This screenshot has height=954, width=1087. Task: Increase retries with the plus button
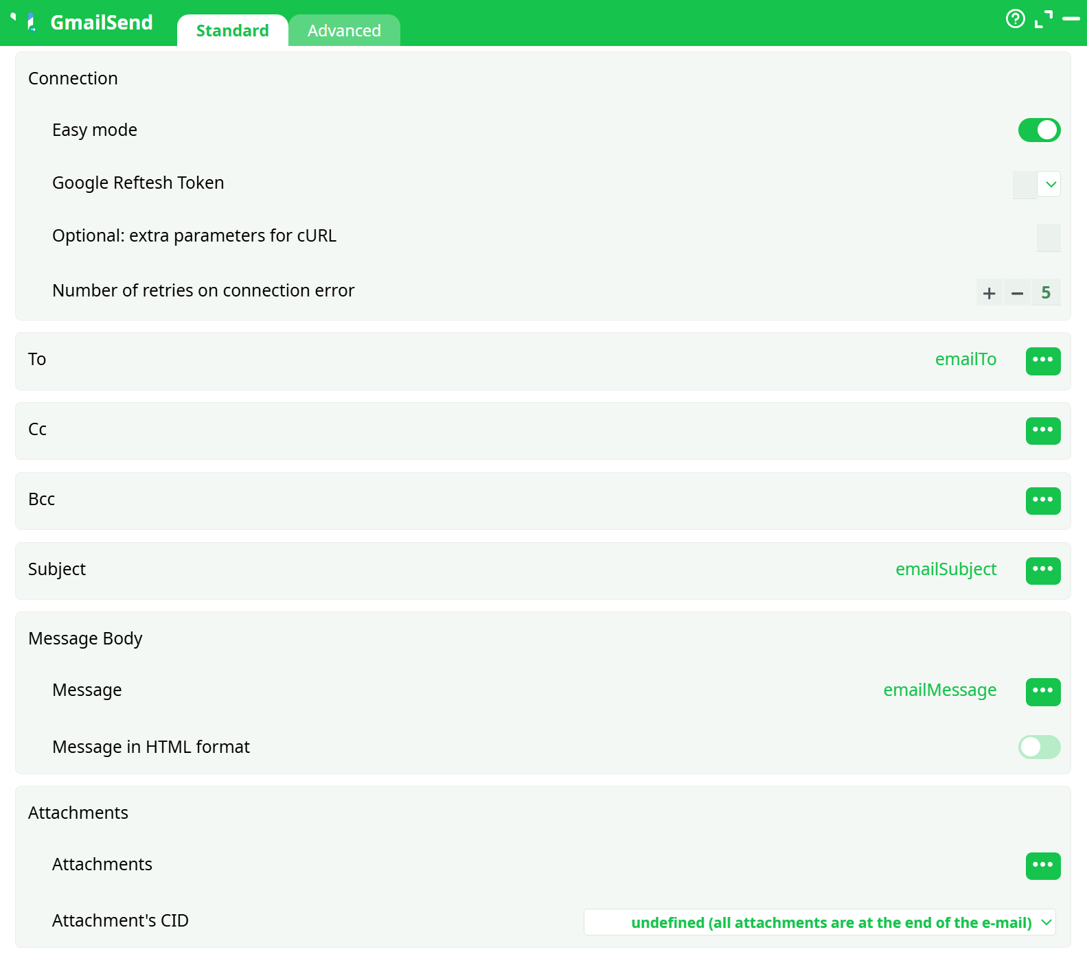point(989,293)
